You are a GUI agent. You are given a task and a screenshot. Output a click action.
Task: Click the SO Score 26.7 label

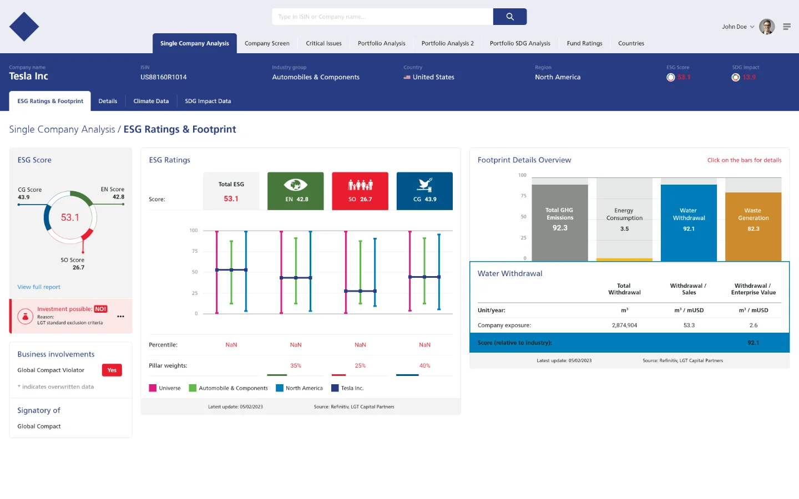point(73,263)
